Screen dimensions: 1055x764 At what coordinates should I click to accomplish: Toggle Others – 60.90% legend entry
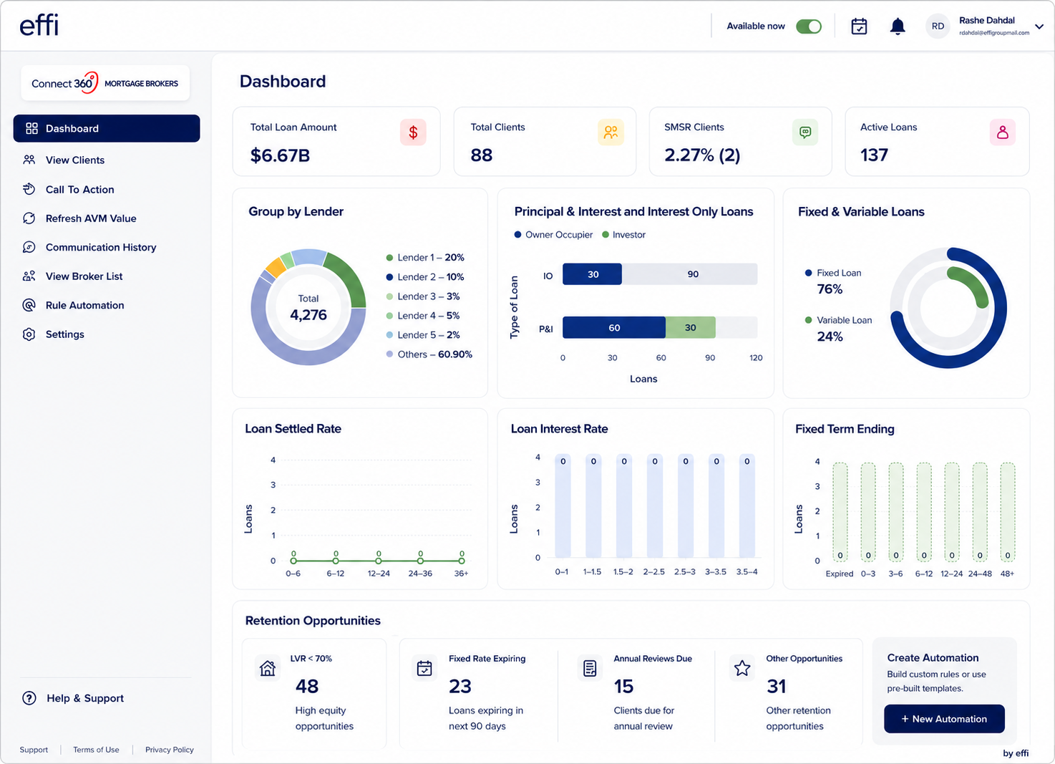[x=429, y=354]
